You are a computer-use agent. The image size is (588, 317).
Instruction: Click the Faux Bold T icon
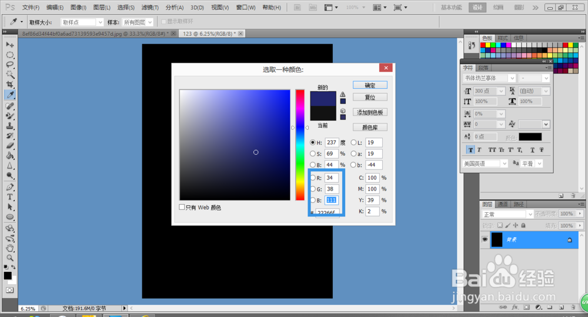(470, 150)
